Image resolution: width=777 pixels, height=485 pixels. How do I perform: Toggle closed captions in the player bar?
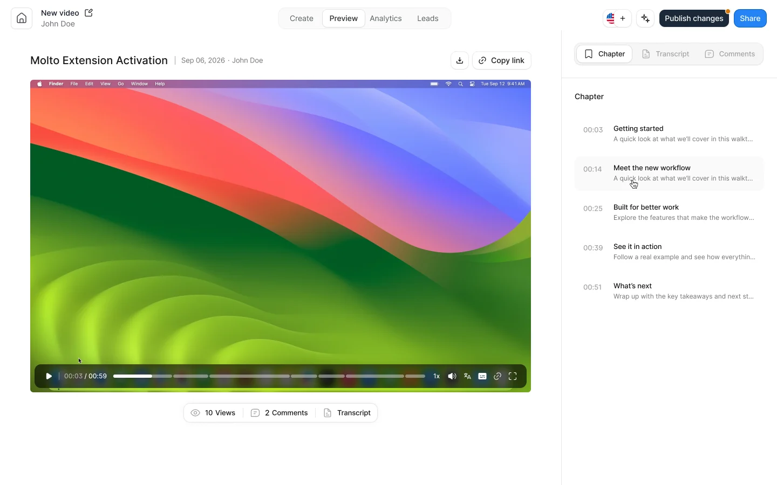(x=482, y=376)
